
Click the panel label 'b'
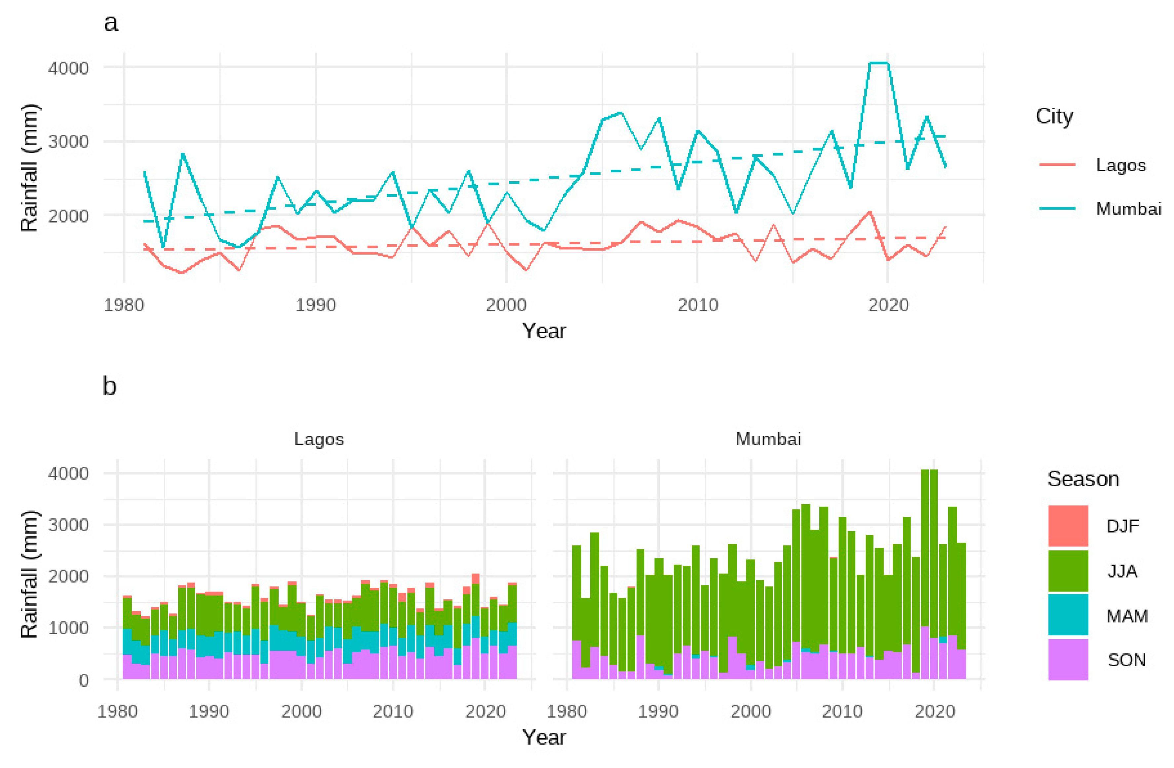[x=109, y=386]
